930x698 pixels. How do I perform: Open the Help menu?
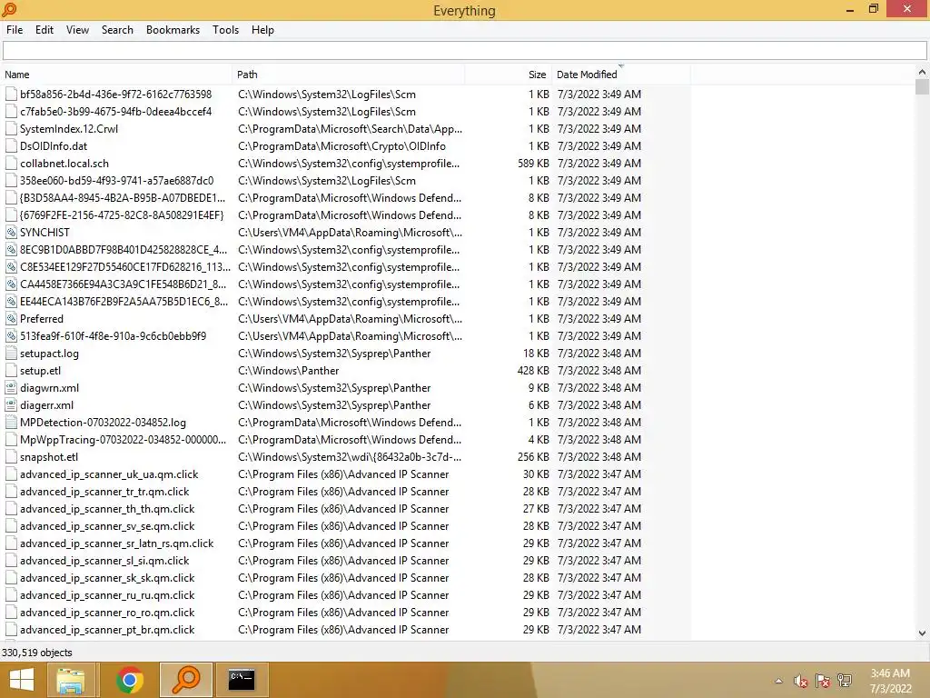262,30
